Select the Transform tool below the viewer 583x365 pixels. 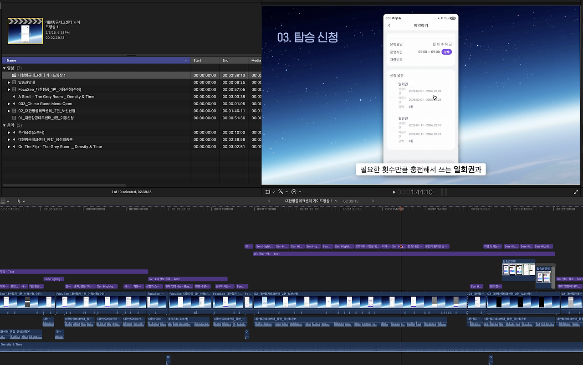coord(267,191)
